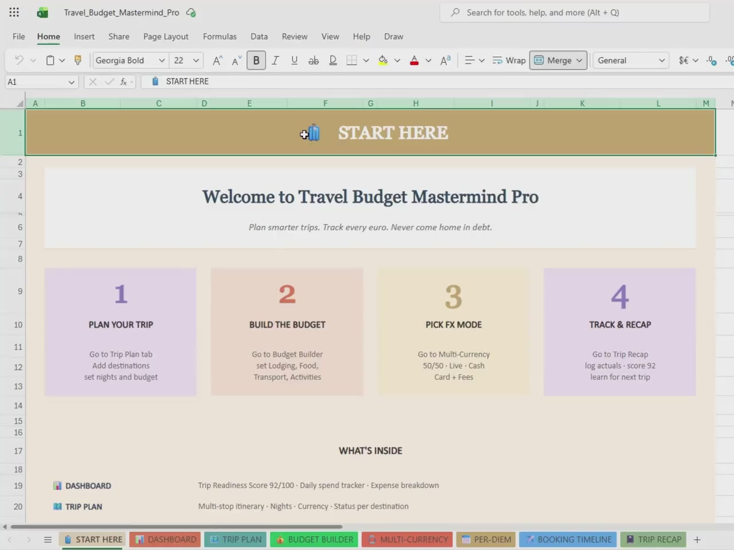Click the Undo button
Image resolution: width=734 pixels, height=550 pixels.
click(x=19, y=60)
